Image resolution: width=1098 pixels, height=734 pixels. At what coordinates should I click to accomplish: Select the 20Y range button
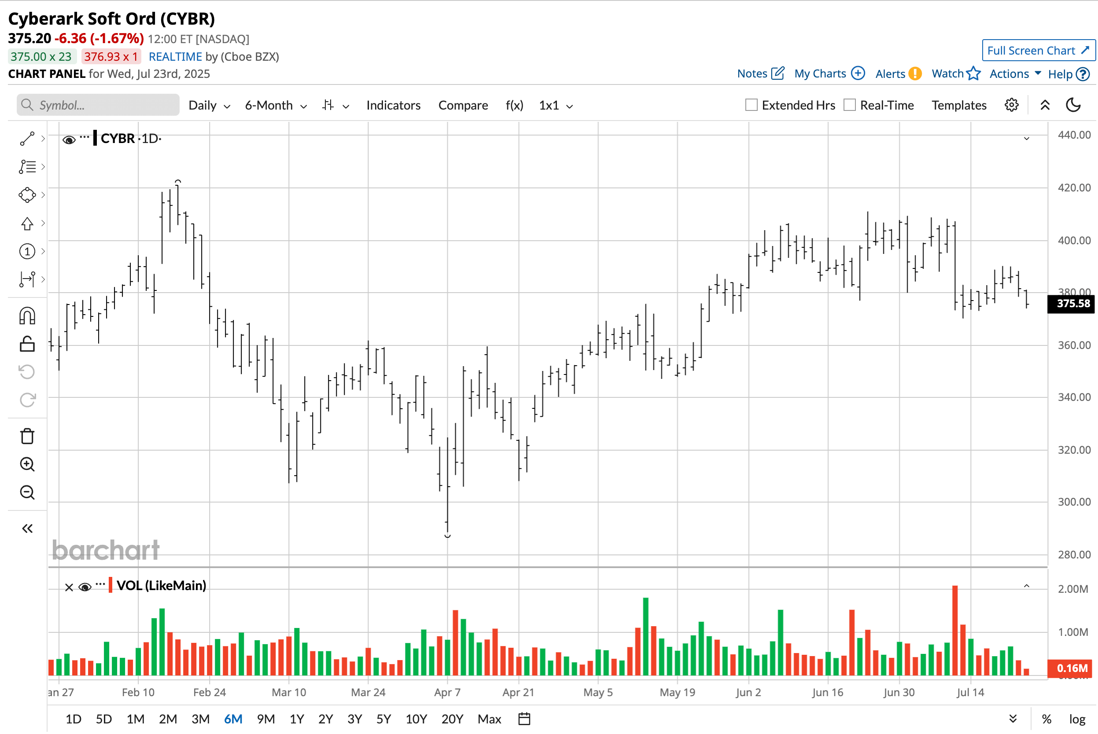point(452,719)
